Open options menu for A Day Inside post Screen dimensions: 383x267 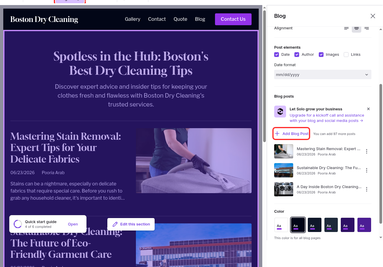click(367, 189)
